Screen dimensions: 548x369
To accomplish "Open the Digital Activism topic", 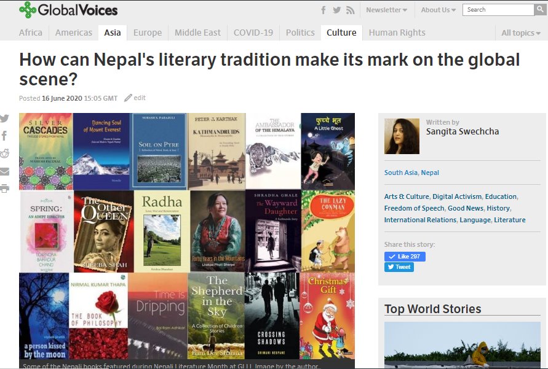I will [457, 196].
